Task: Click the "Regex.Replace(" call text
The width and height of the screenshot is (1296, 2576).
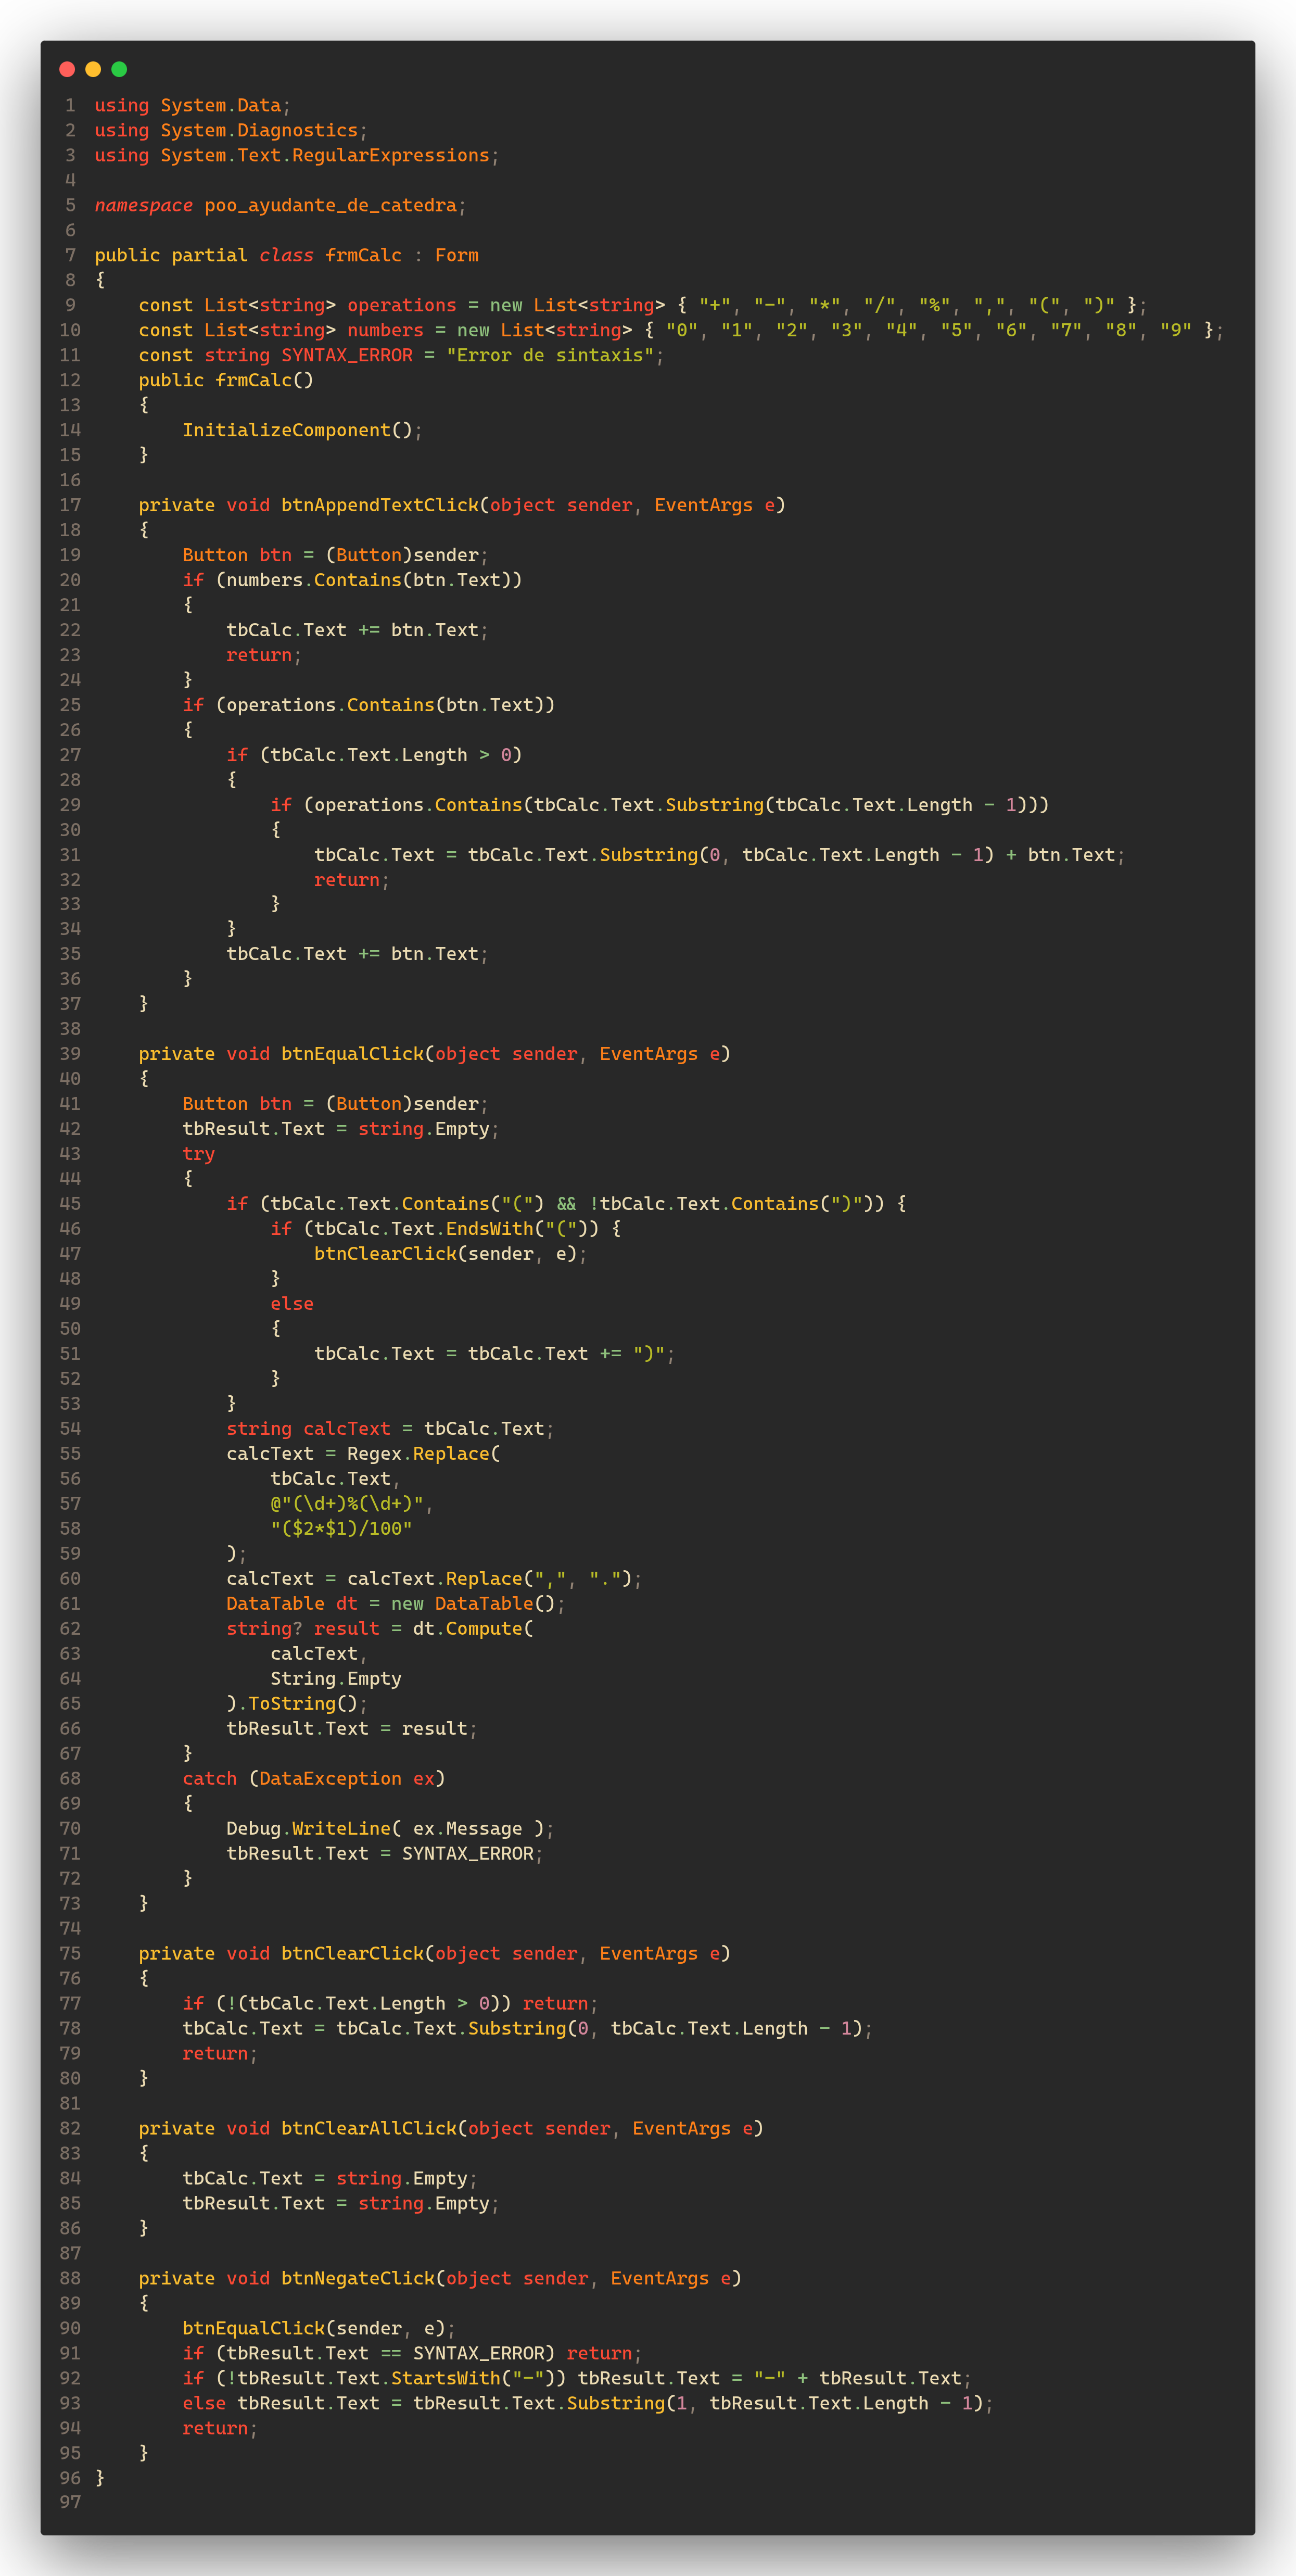Action: coord(424,1454)
